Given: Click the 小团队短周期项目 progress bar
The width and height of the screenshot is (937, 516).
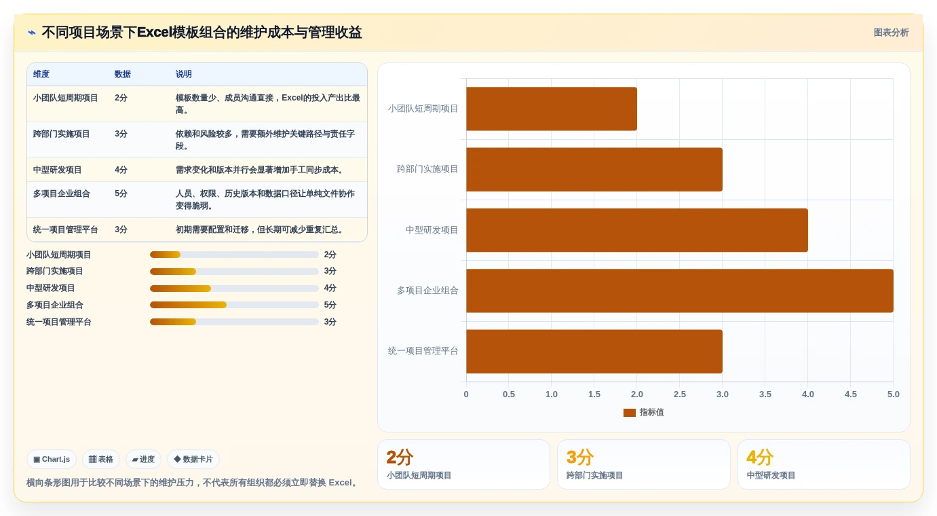Looking at the screenshot, I should (234, 255).
